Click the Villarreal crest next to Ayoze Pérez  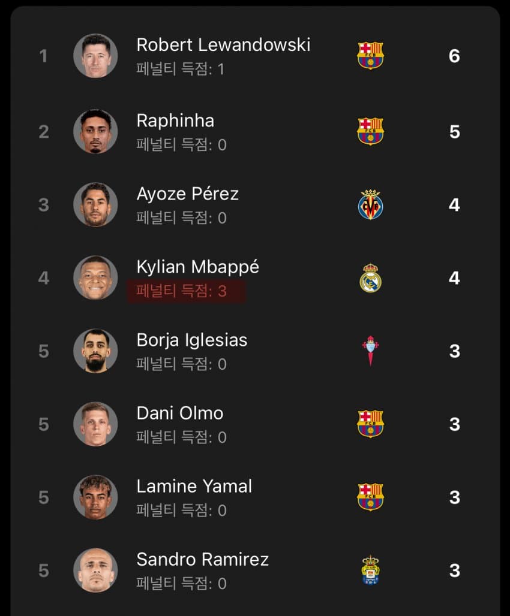click(370, 204)
